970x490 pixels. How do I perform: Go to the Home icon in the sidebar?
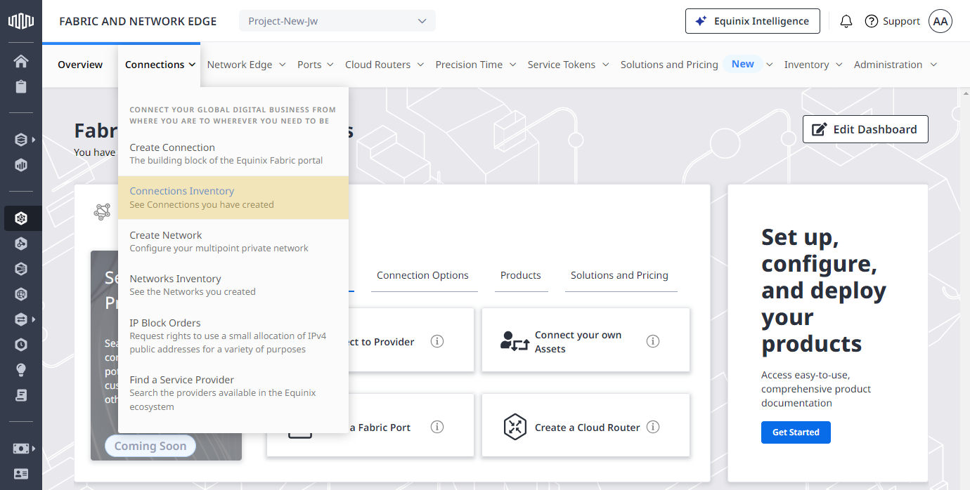tap(21, 61)
